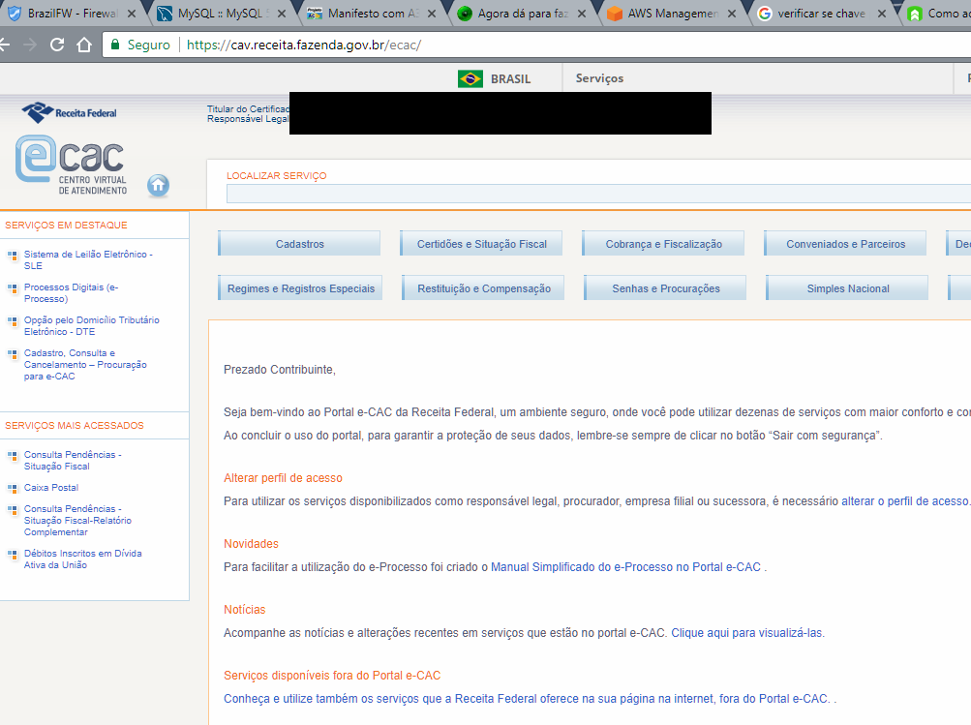
Task: Open the Serviços menu in government bar
Action: coord(599,78)
